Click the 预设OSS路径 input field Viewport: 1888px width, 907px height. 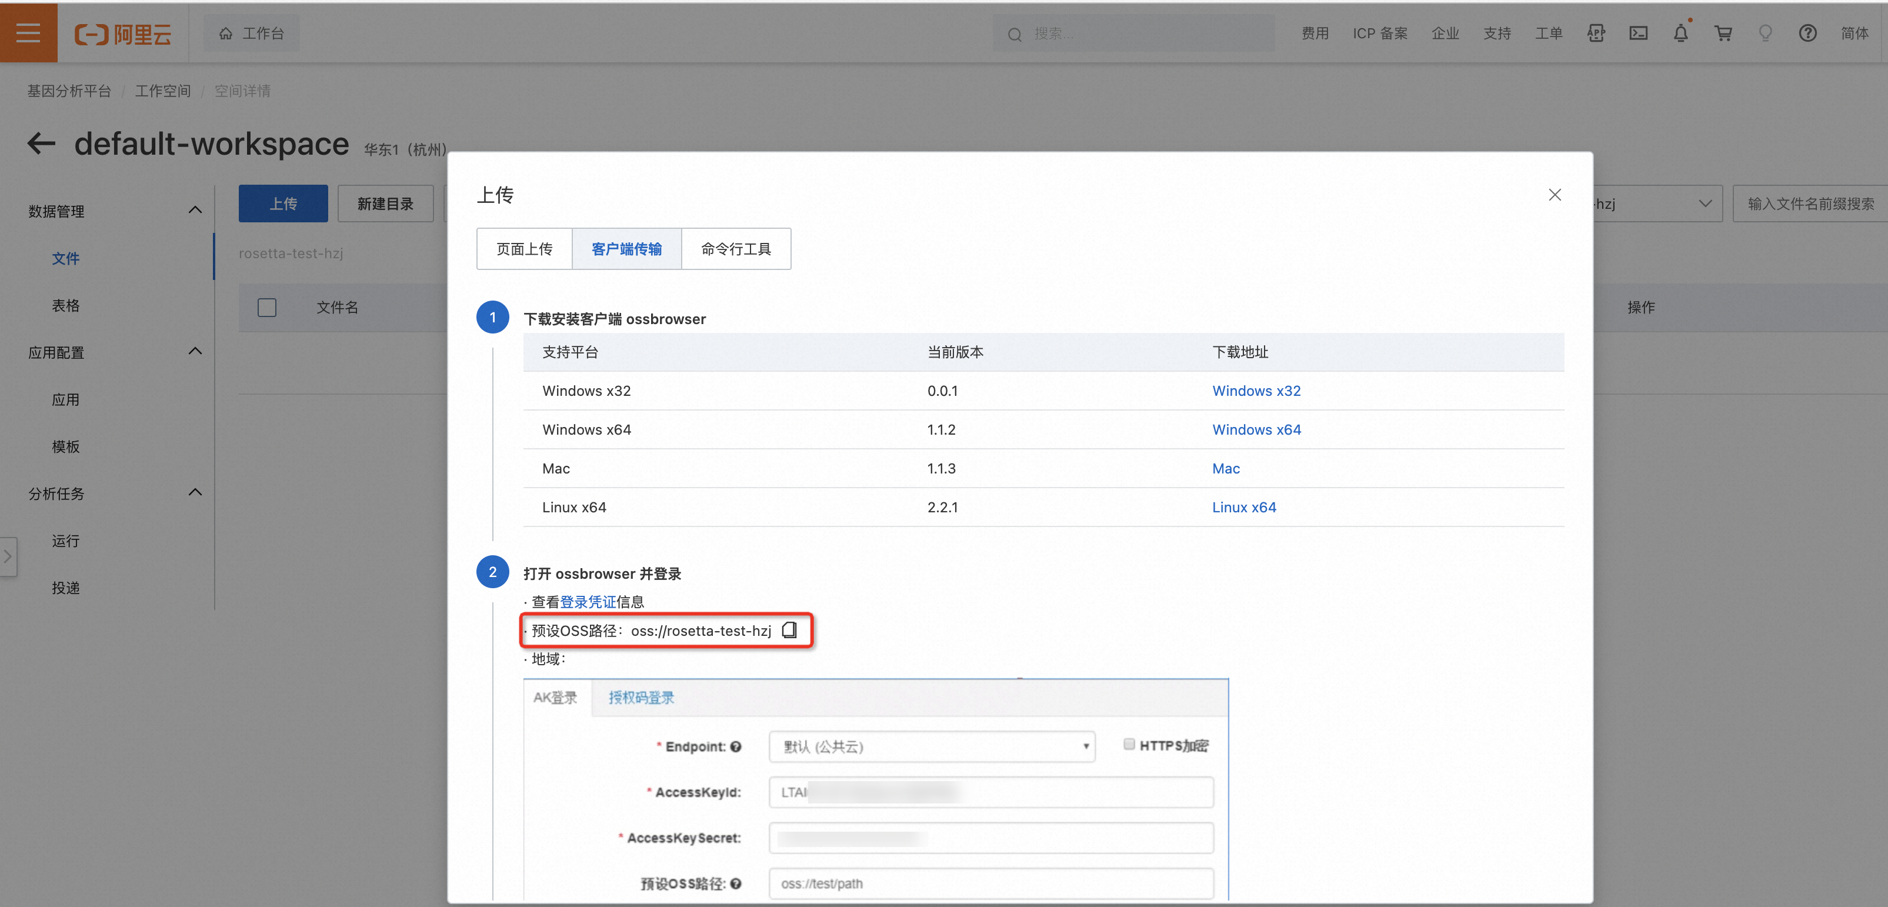point(991,883)
